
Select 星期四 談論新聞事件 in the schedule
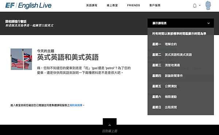point(168,76)
